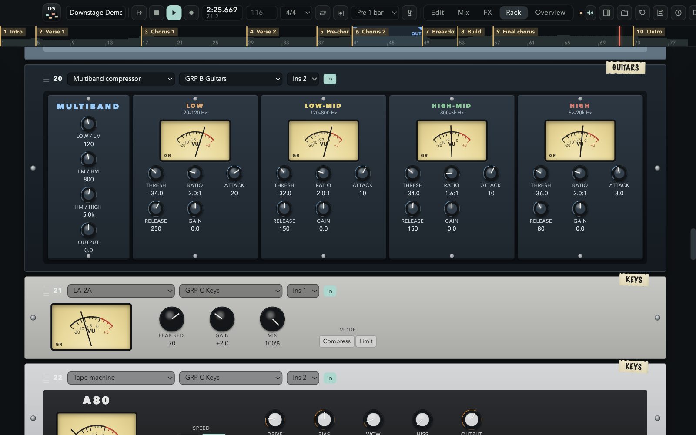
Task: Click the return-to-start transport button
Action: [x=139, y=13]
